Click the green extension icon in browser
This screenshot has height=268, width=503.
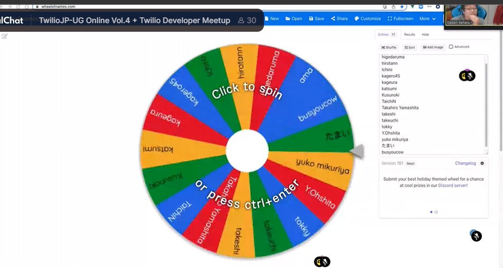[x=413, y=6]
